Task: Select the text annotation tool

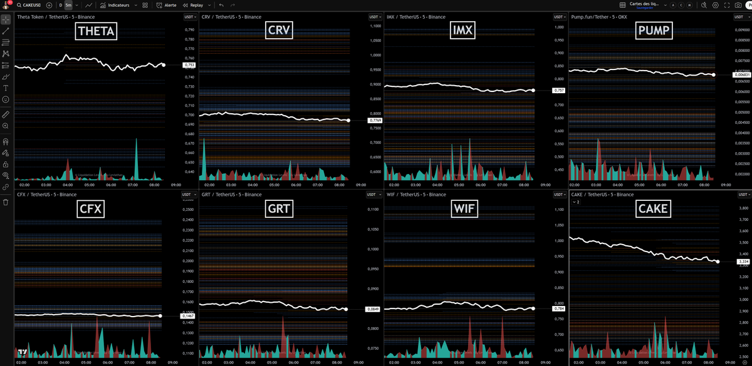Action: pyautogui.click(x=6, y=88)
